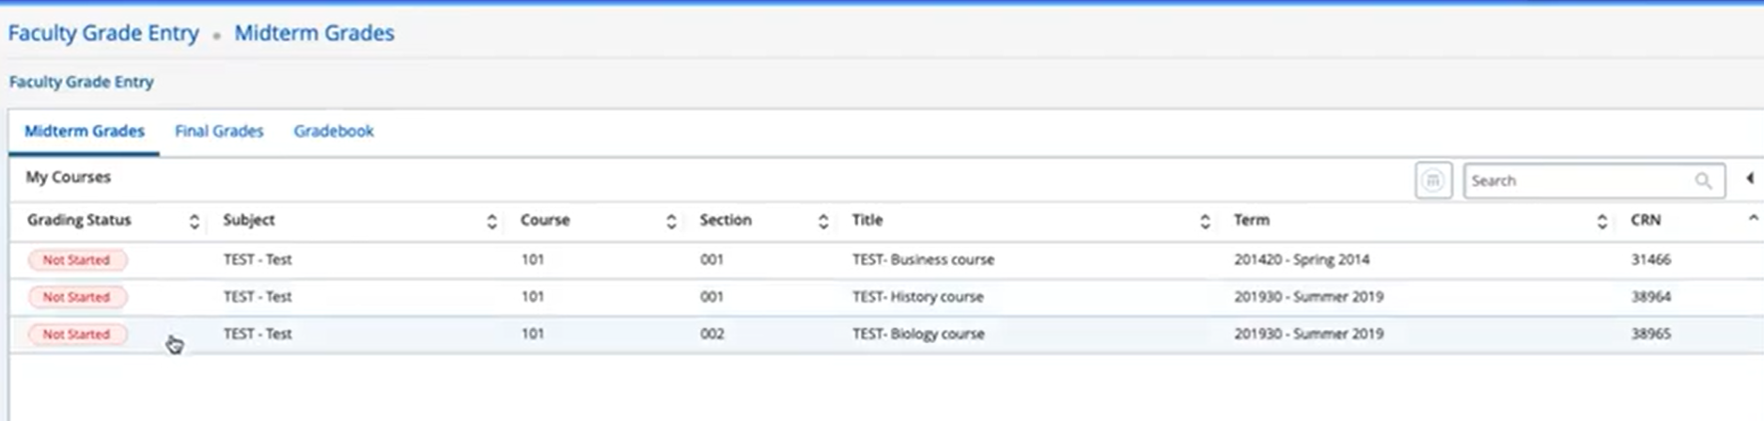1764x421 pixels.
Task: Sort by Section column arrows
Action: 823,222
